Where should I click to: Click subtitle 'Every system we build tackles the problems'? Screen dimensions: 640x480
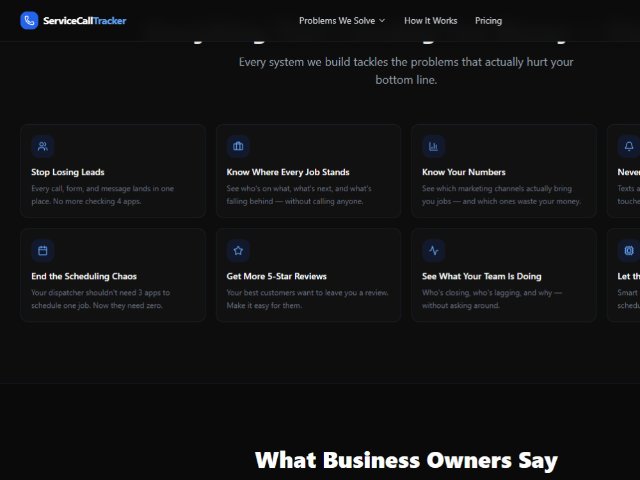349,62
